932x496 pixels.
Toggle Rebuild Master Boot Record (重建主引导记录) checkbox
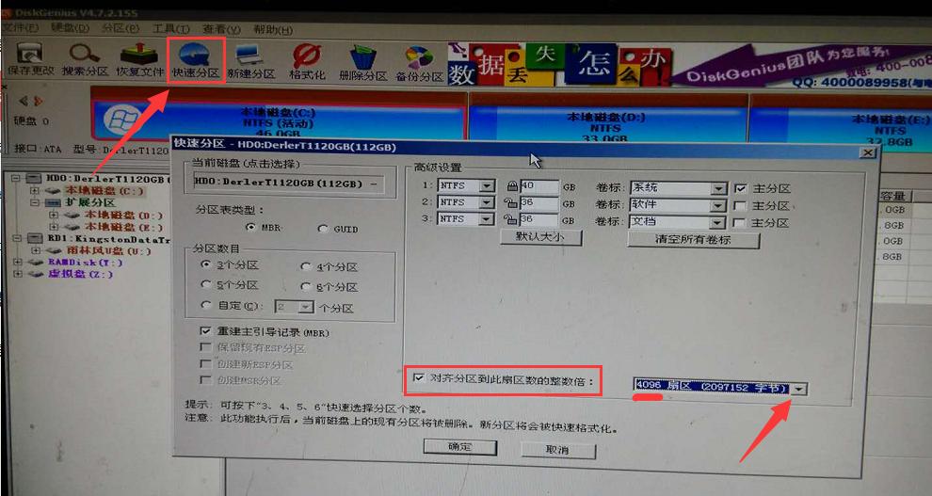[x=205, y=331]
